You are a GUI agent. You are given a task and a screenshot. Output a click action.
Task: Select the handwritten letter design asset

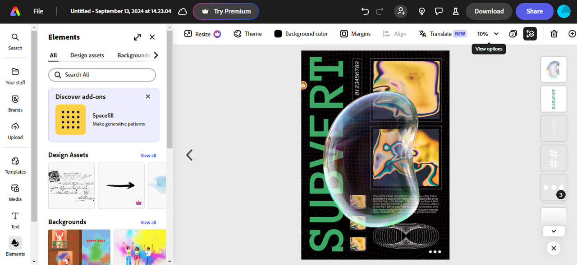[71, 186]
